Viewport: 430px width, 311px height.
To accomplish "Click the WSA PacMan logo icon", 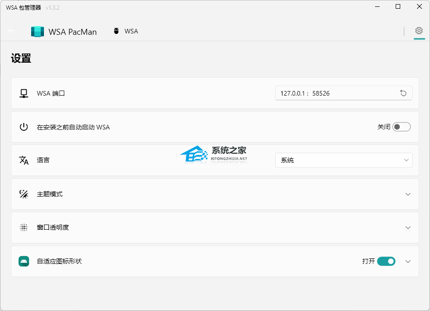I will click(38, 32).
